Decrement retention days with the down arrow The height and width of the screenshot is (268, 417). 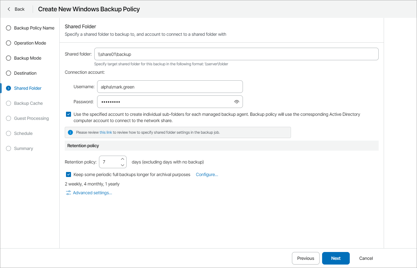click(x=123, y=165)
